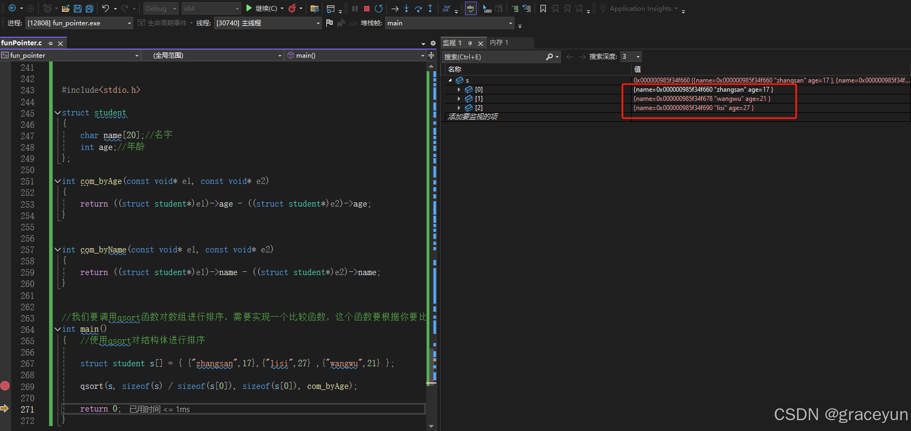The height and width of the screenshot is (431, 911).
Task: Click the navigate backward arrow icon
Action: (12, 8)
